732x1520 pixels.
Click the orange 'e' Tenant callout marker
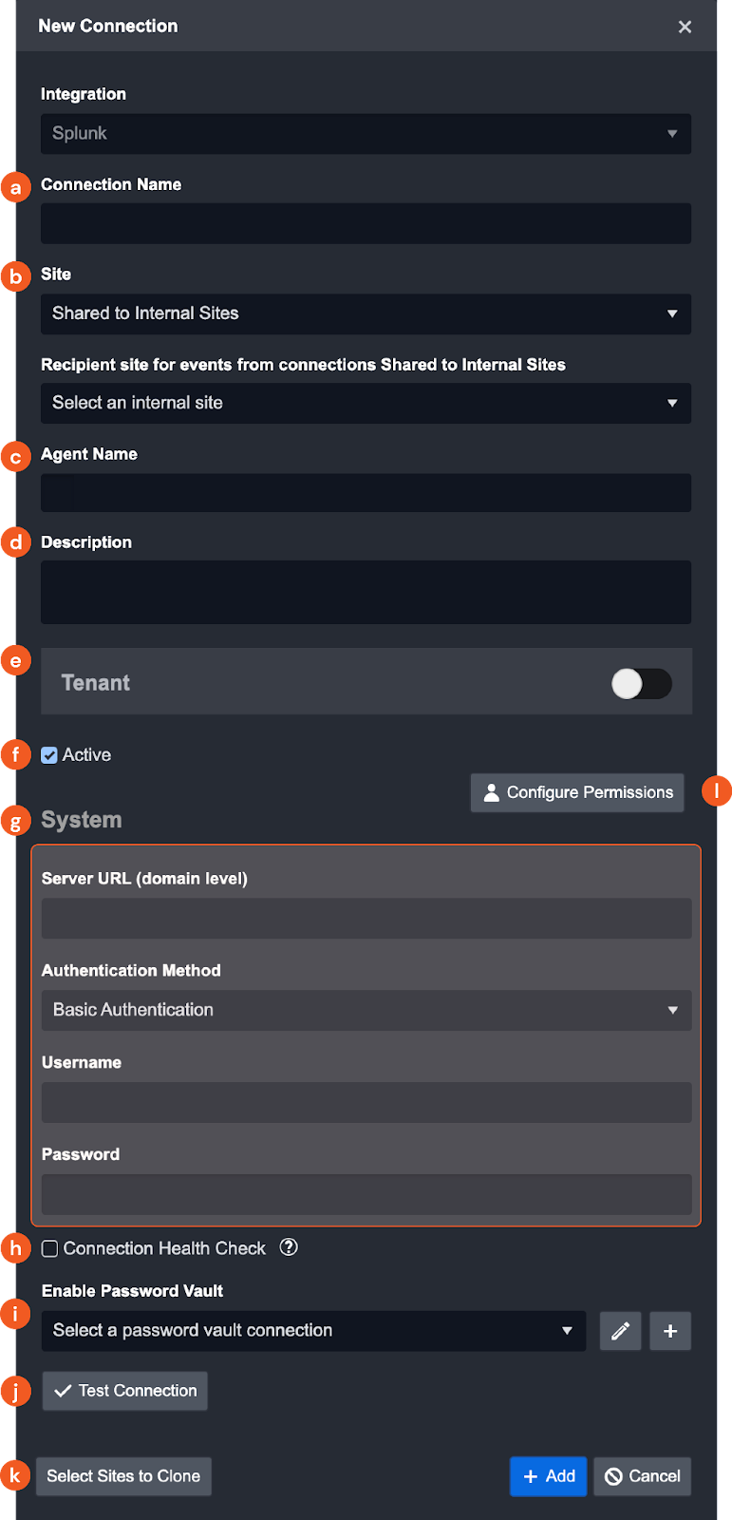coord(15,659)
